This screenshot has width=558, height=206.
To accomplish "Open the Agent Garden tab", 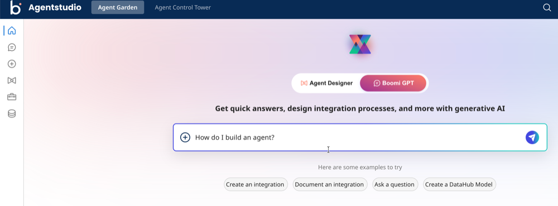I will pyautogui.click(x=118, y=7).
